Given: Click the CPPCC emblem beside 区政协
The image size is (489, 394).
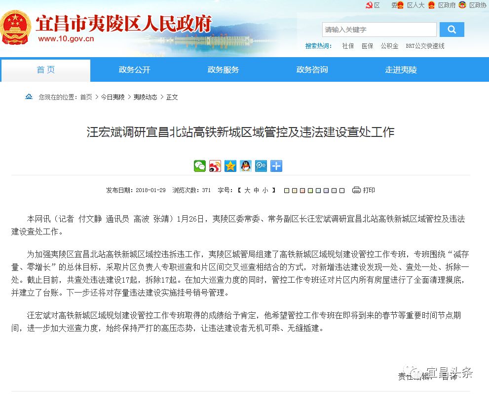Looking at the screenshot, I should click(462, 5).
